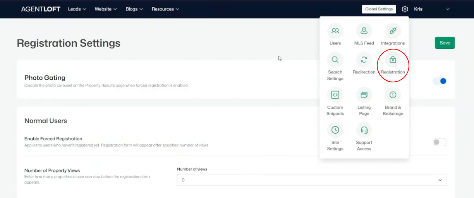Click the Number of Property Views label
Screen dimensions: 474x198
coord(52,171)
